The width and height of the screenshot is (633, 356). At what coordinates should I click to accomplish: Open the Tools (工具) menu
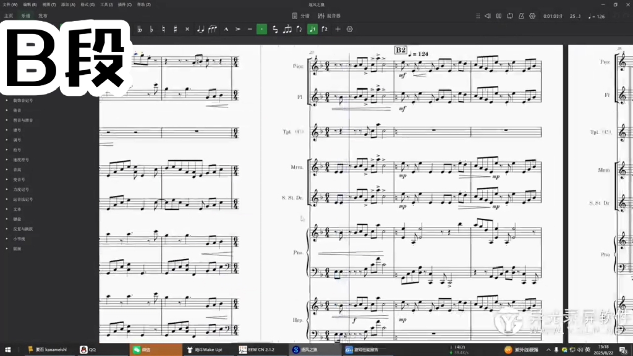point(106,4)
